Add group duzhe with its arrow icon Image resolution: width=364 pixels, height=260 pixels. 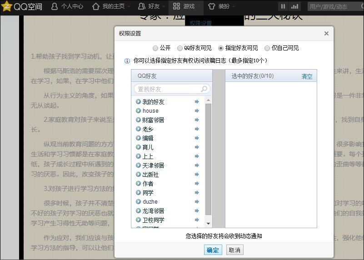coord(197,201)
